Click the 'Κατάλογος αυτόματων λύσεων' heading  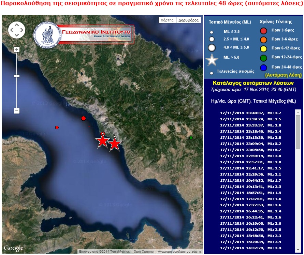pos(253,83)
